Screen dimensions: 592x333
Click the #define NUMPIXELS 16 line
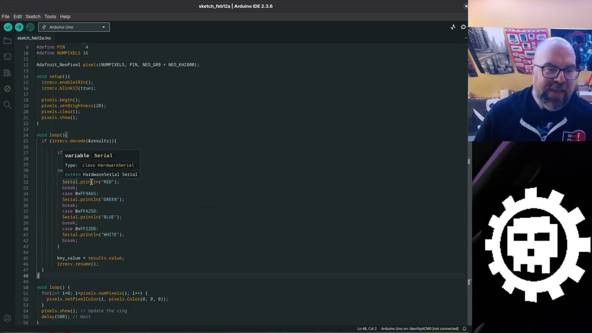(x=62, y=53)
